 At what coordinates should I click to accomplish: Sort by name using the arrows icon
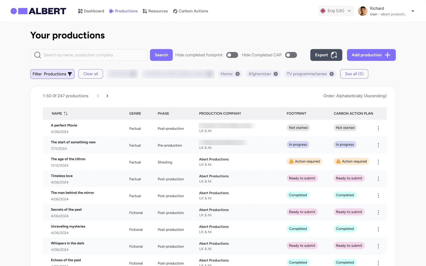pyautogui.click(x=65, y=114)
